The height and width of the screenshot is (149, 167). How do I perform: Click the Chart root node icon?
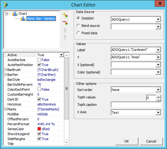[x=15, y=14]
